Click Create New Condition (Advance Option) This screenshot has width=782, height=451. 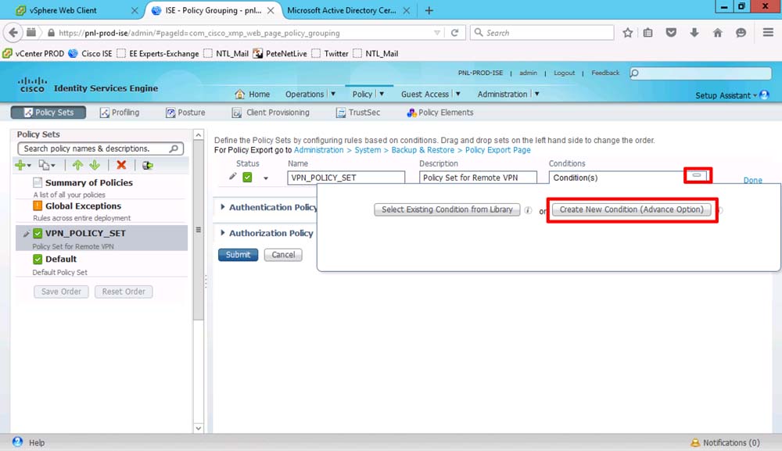pyautogui.click(x=631, y=209)
